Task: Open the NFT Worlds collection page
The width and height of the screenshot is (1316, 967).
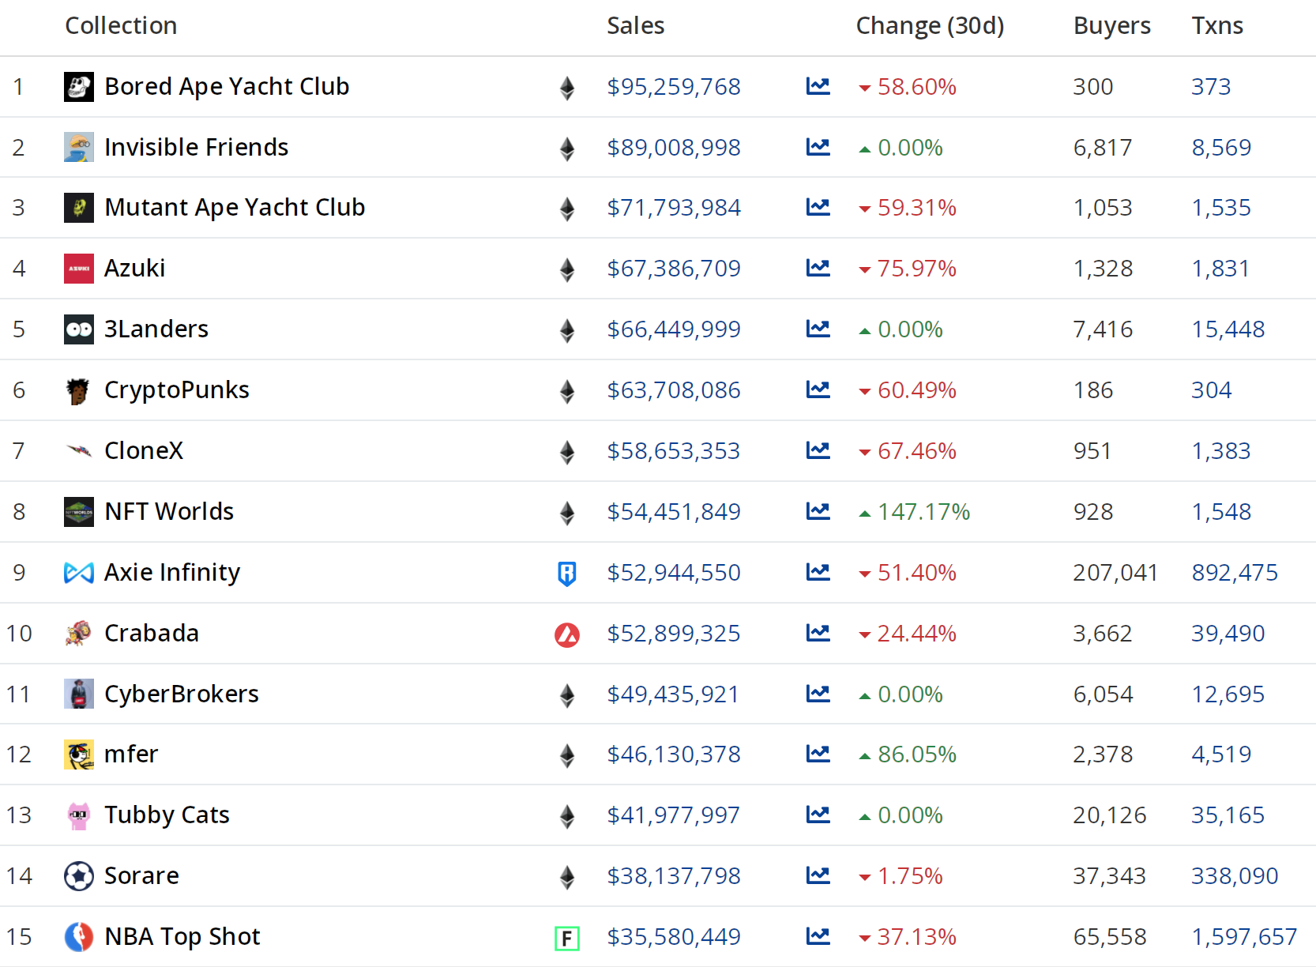Action: pyautogui.click(x=169, y=511)
